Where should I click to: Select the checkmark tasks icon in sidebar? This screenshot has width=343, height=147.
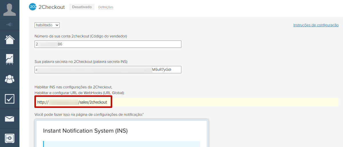click(9, 99)
